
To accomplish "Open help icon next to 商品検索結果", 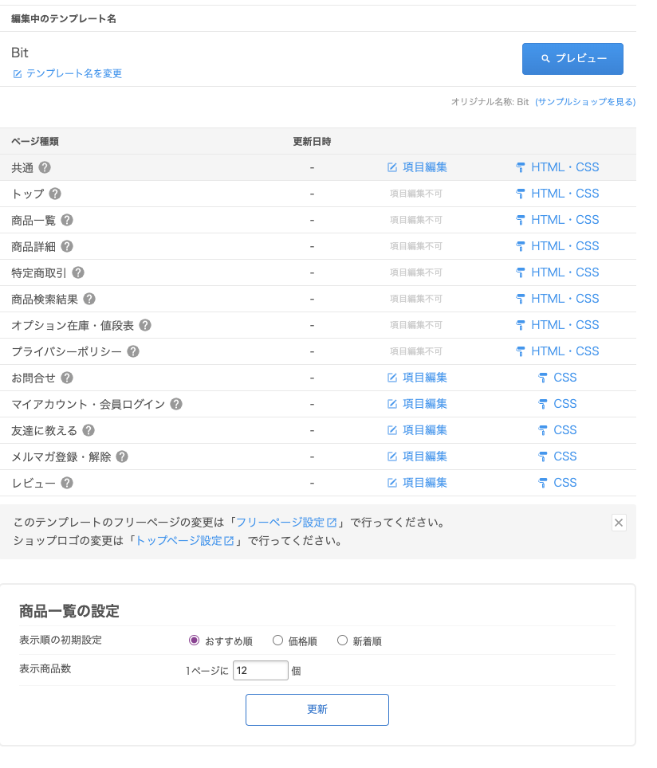I will coord(89,299).
